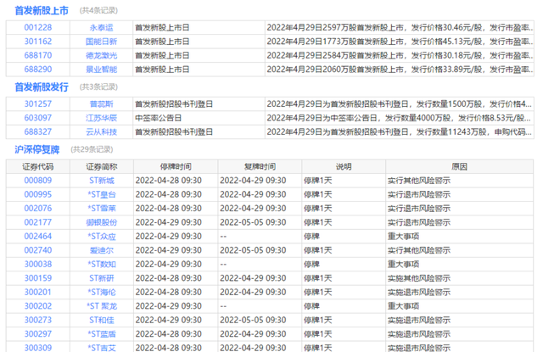The width and height of the screenshot is (543, 352).
Task: Open the *ST皇台 stock link
Action: click(x=102, y=194)
